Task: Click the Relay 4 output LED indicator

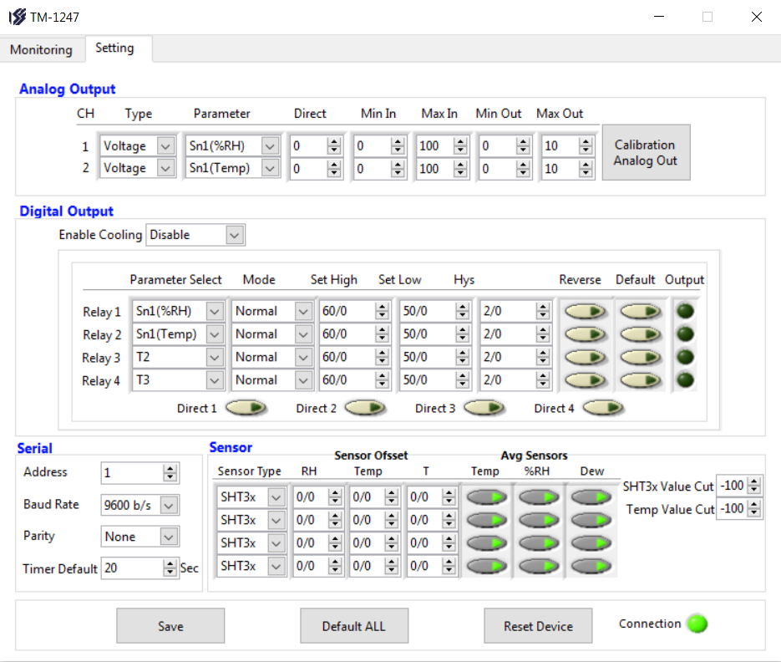Action: click(x=685, y=380)
